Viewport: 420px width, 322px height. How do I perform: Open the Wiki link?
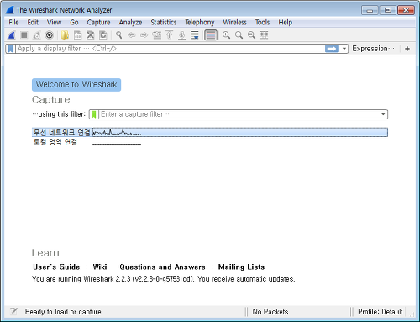(x=100, y=267)
